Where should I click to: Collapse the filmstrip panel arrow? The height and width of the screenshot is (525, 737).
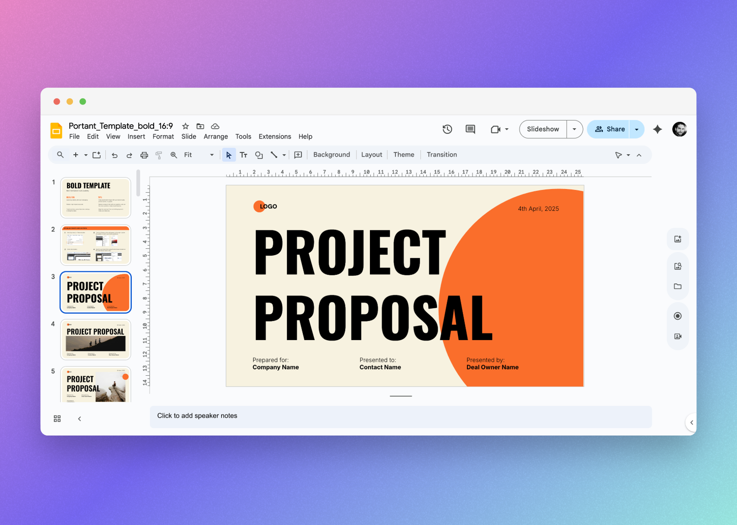coord(79,419)
